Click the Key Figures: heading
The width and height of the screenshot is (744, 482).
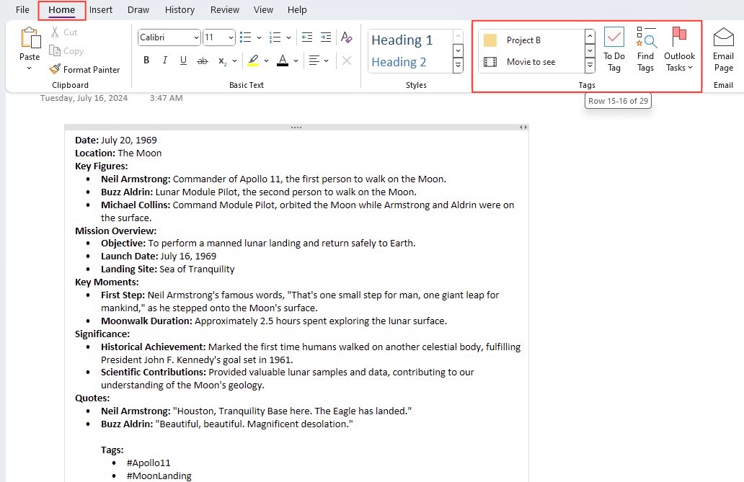(102, 166)
